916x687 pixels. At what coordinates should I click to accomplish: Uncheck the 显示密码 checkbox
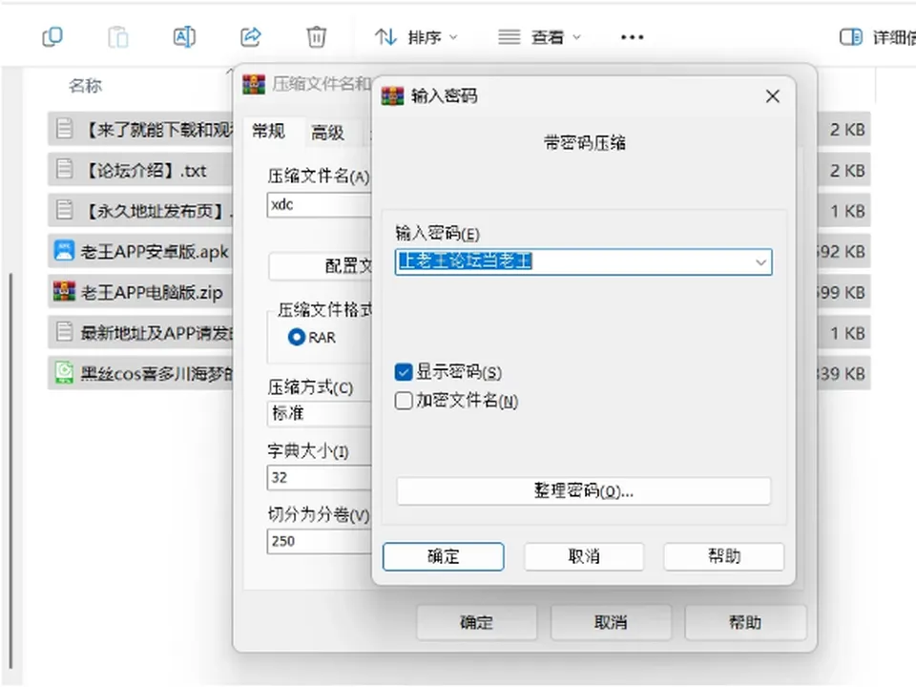[404, 372]
